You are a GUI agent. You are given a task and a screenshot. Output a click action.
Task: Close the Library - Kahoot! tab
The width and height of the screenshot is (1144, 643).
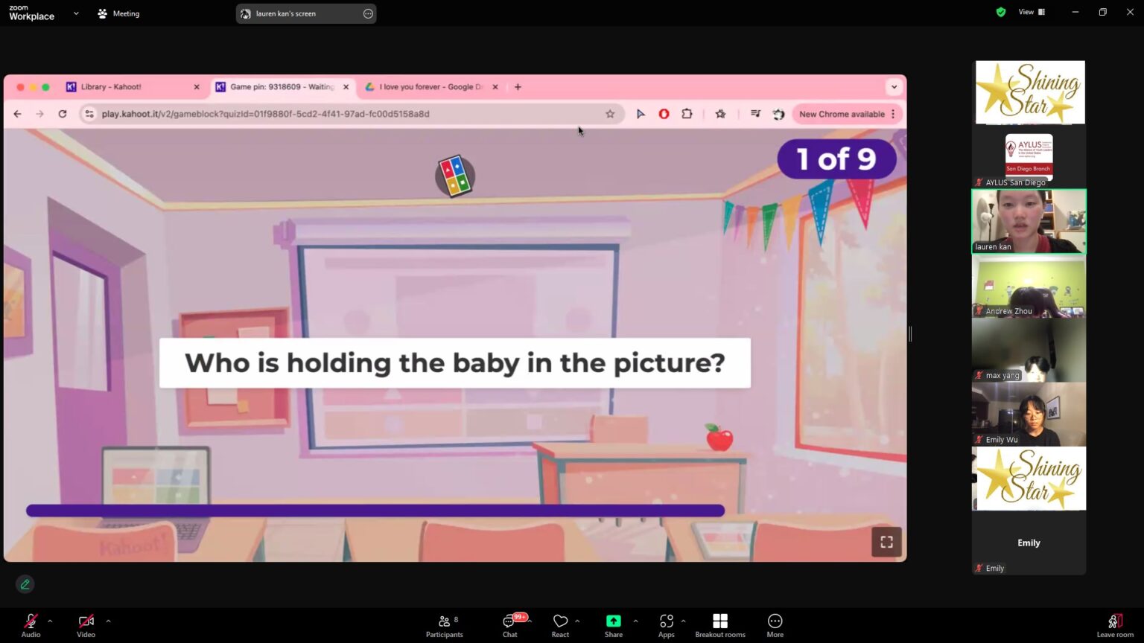[x=197, y=87]
